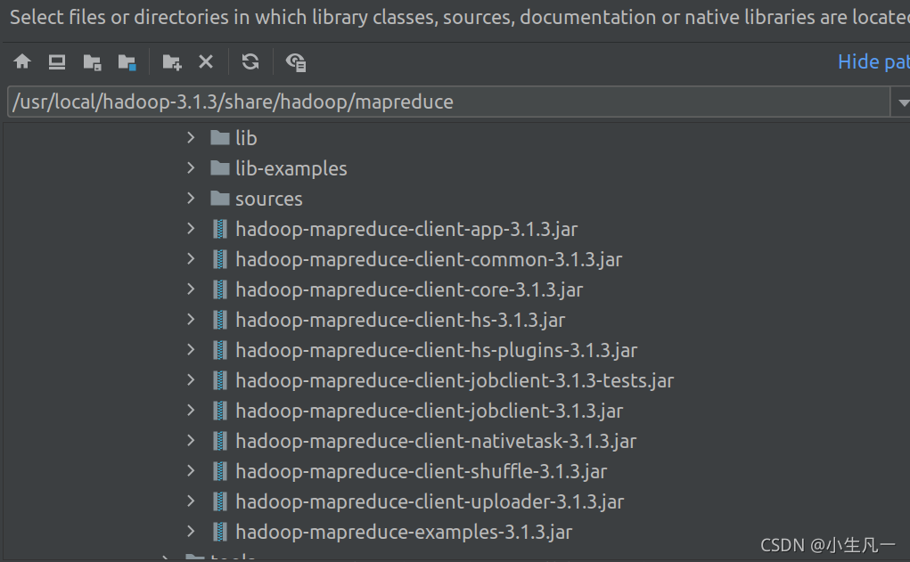910x562 pixels.
Task: Click the client-nativetask jar archive icon
Action: (x=220, y=441)
